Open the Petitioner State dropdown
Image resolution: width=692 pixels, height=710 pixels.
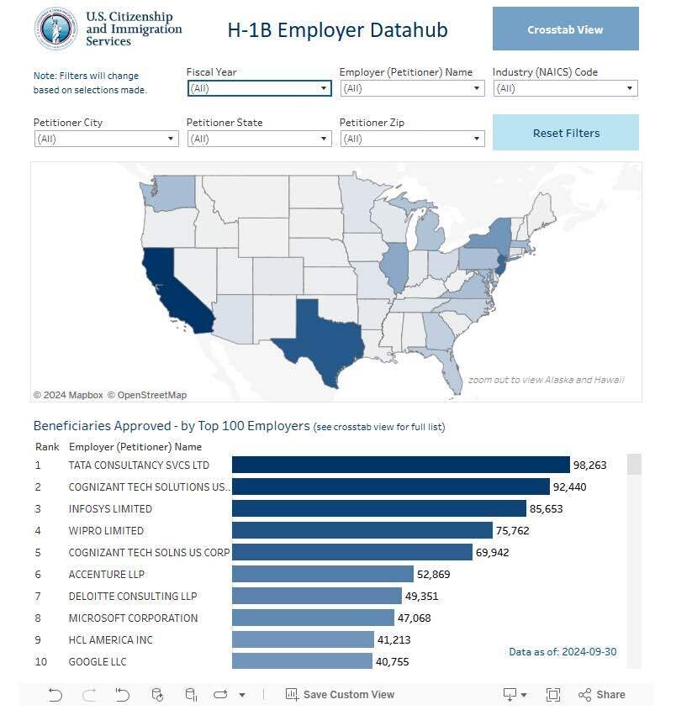pyautogui.click(x=324, y=139)
